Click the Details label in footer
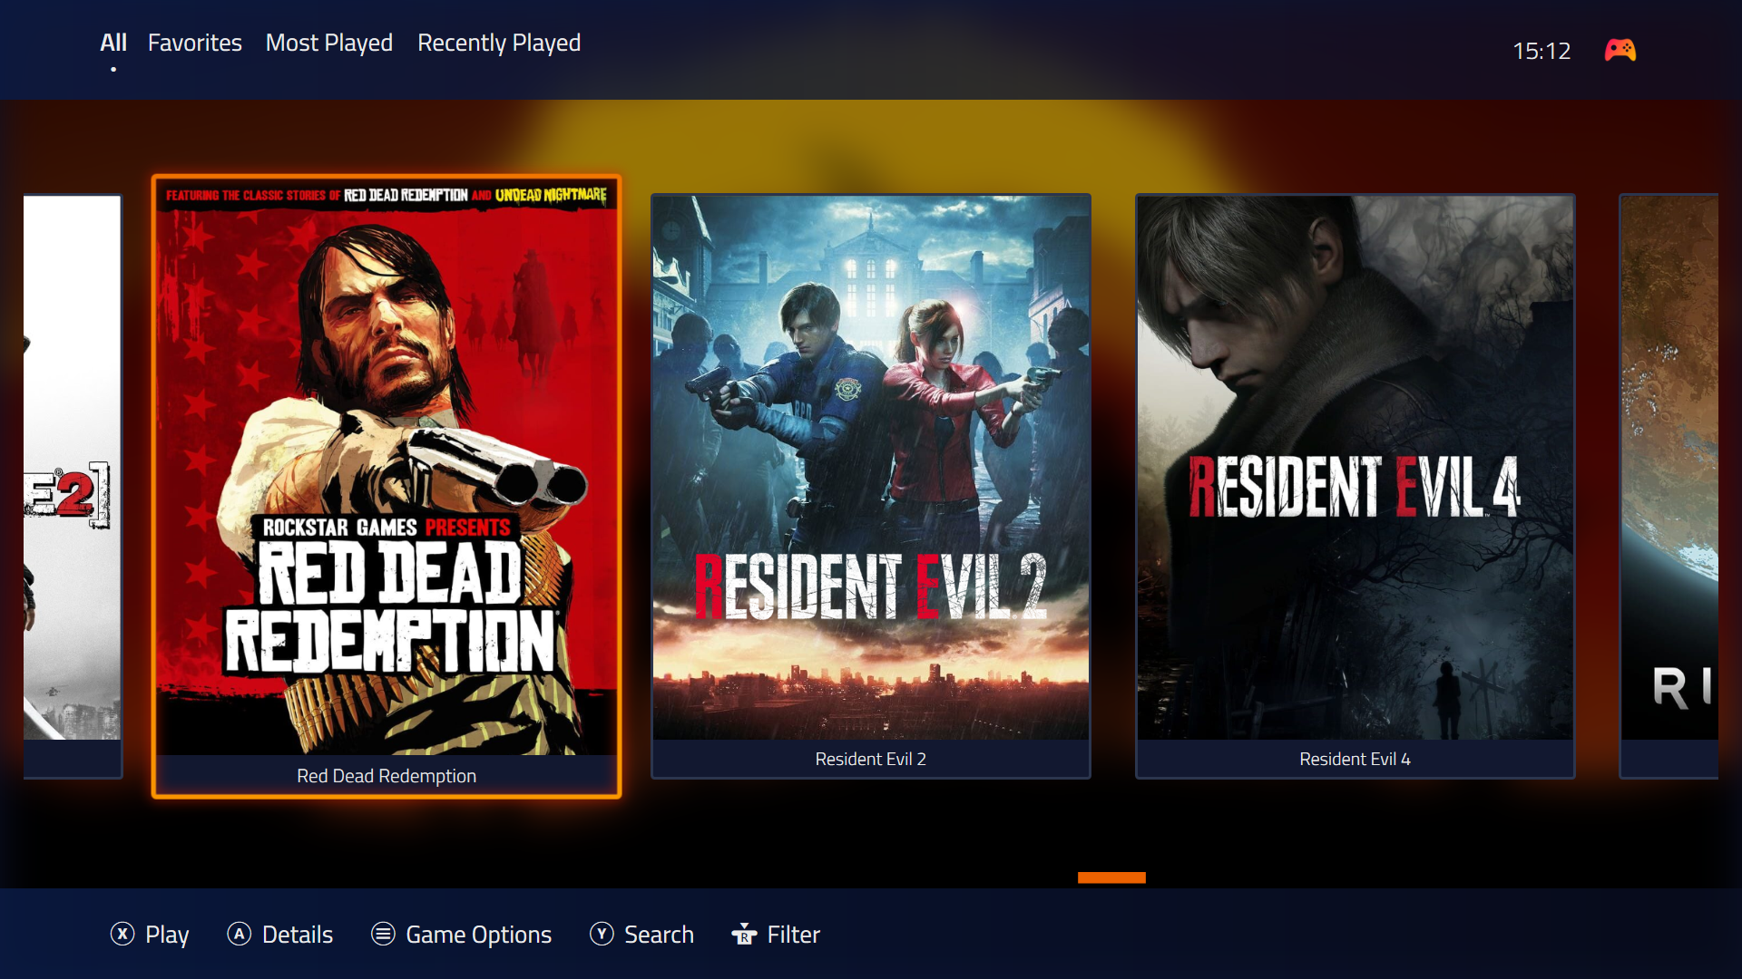Screen dimensions: 1742x979 point(297,935)
